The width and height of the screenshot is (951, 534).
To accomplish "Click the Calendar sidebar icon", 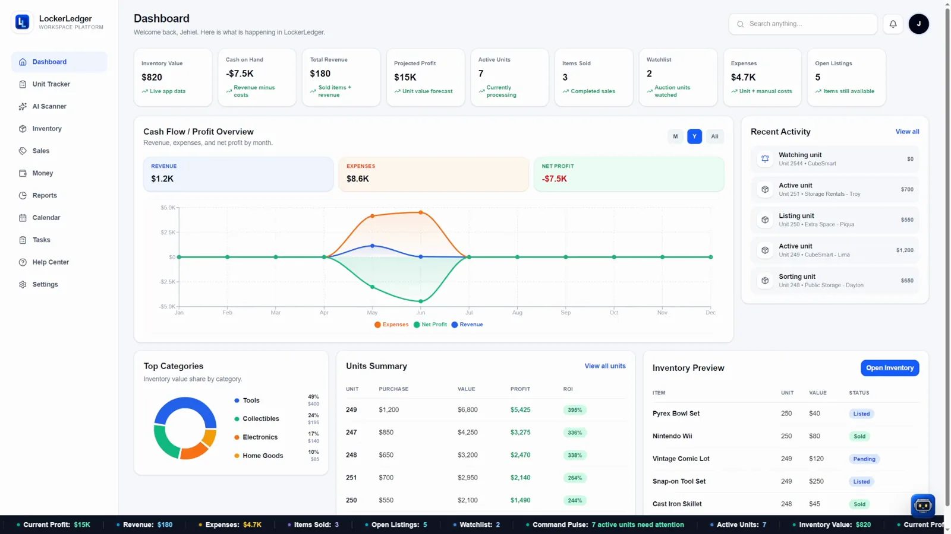I will pos(23,218).
